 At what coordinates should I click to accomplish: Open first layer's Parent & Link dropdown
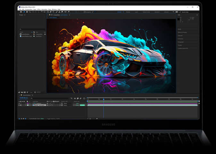point(68,103)
